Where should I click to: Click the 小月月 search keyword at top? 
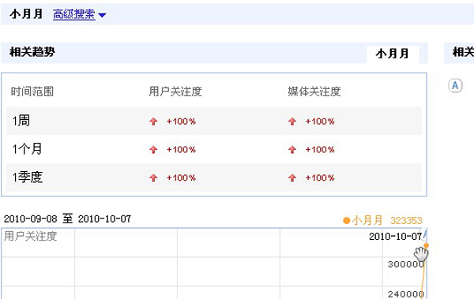click(26, 14)
